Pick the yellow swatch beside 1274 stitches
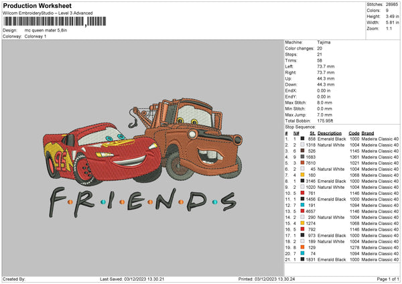Screen dimensions: 402x284 [303, 223]
